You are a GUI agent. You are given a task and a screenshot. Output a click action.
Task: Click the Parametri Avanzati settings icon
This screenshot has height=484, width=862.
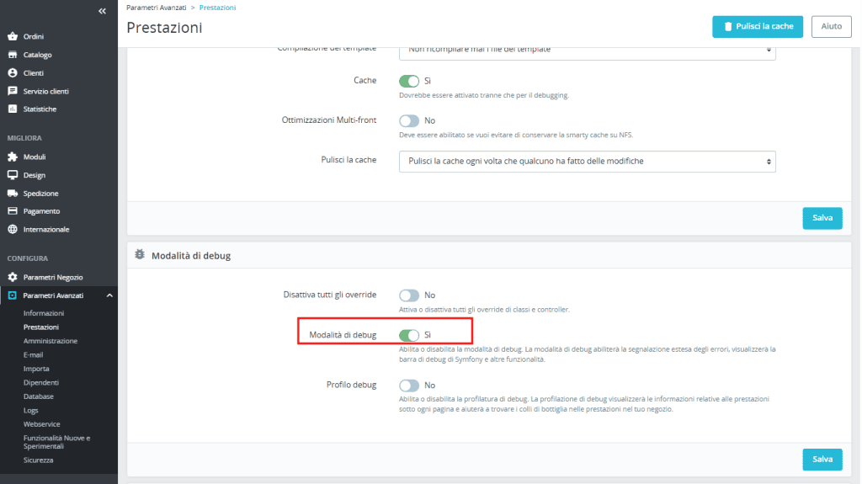pyautogui.click(x=12, y=295)
